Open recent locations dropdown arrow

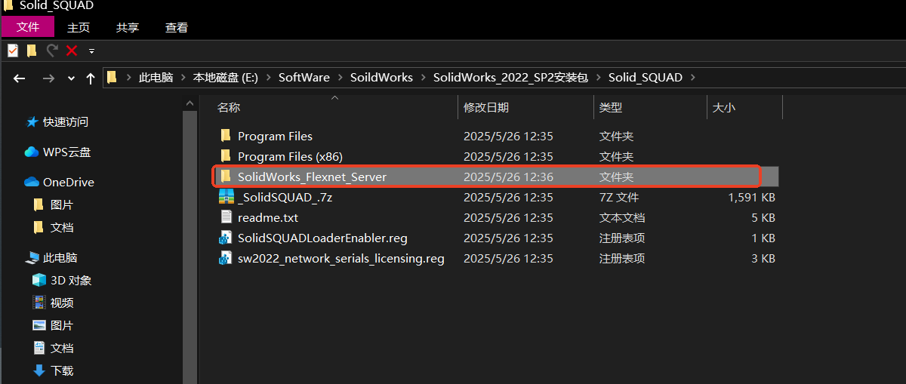(x=71, y=78)
